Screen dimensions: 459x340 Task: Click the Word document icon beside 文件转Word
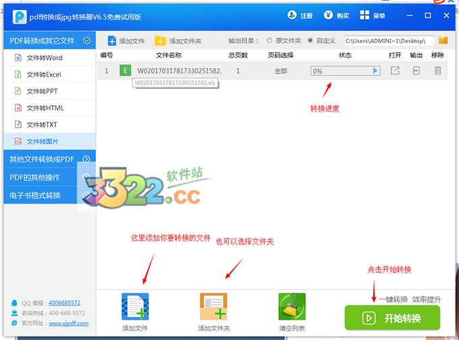[x=18, y=57]
